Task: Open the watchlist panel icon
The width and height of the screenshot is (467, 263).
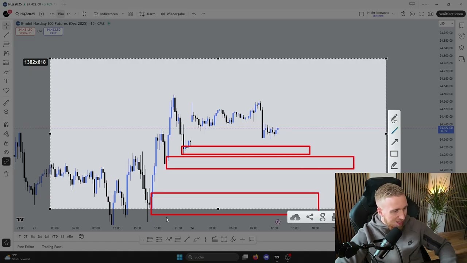Action: pos(462,26)
